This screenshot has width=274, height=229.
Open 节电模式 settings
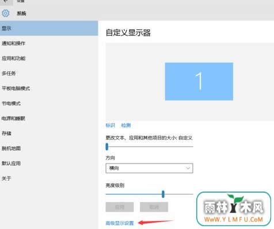click(49, 104)
